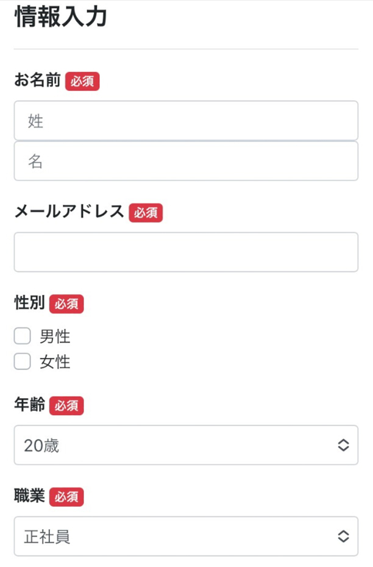Click the 姓 (last name) input field
The image size is (373, 567).
pyautogui.click(x=186, y=121)
